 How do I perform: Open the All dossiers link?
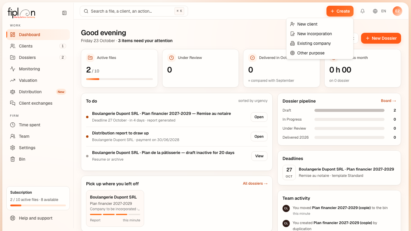pyautogui.click(x=255, y=183)
